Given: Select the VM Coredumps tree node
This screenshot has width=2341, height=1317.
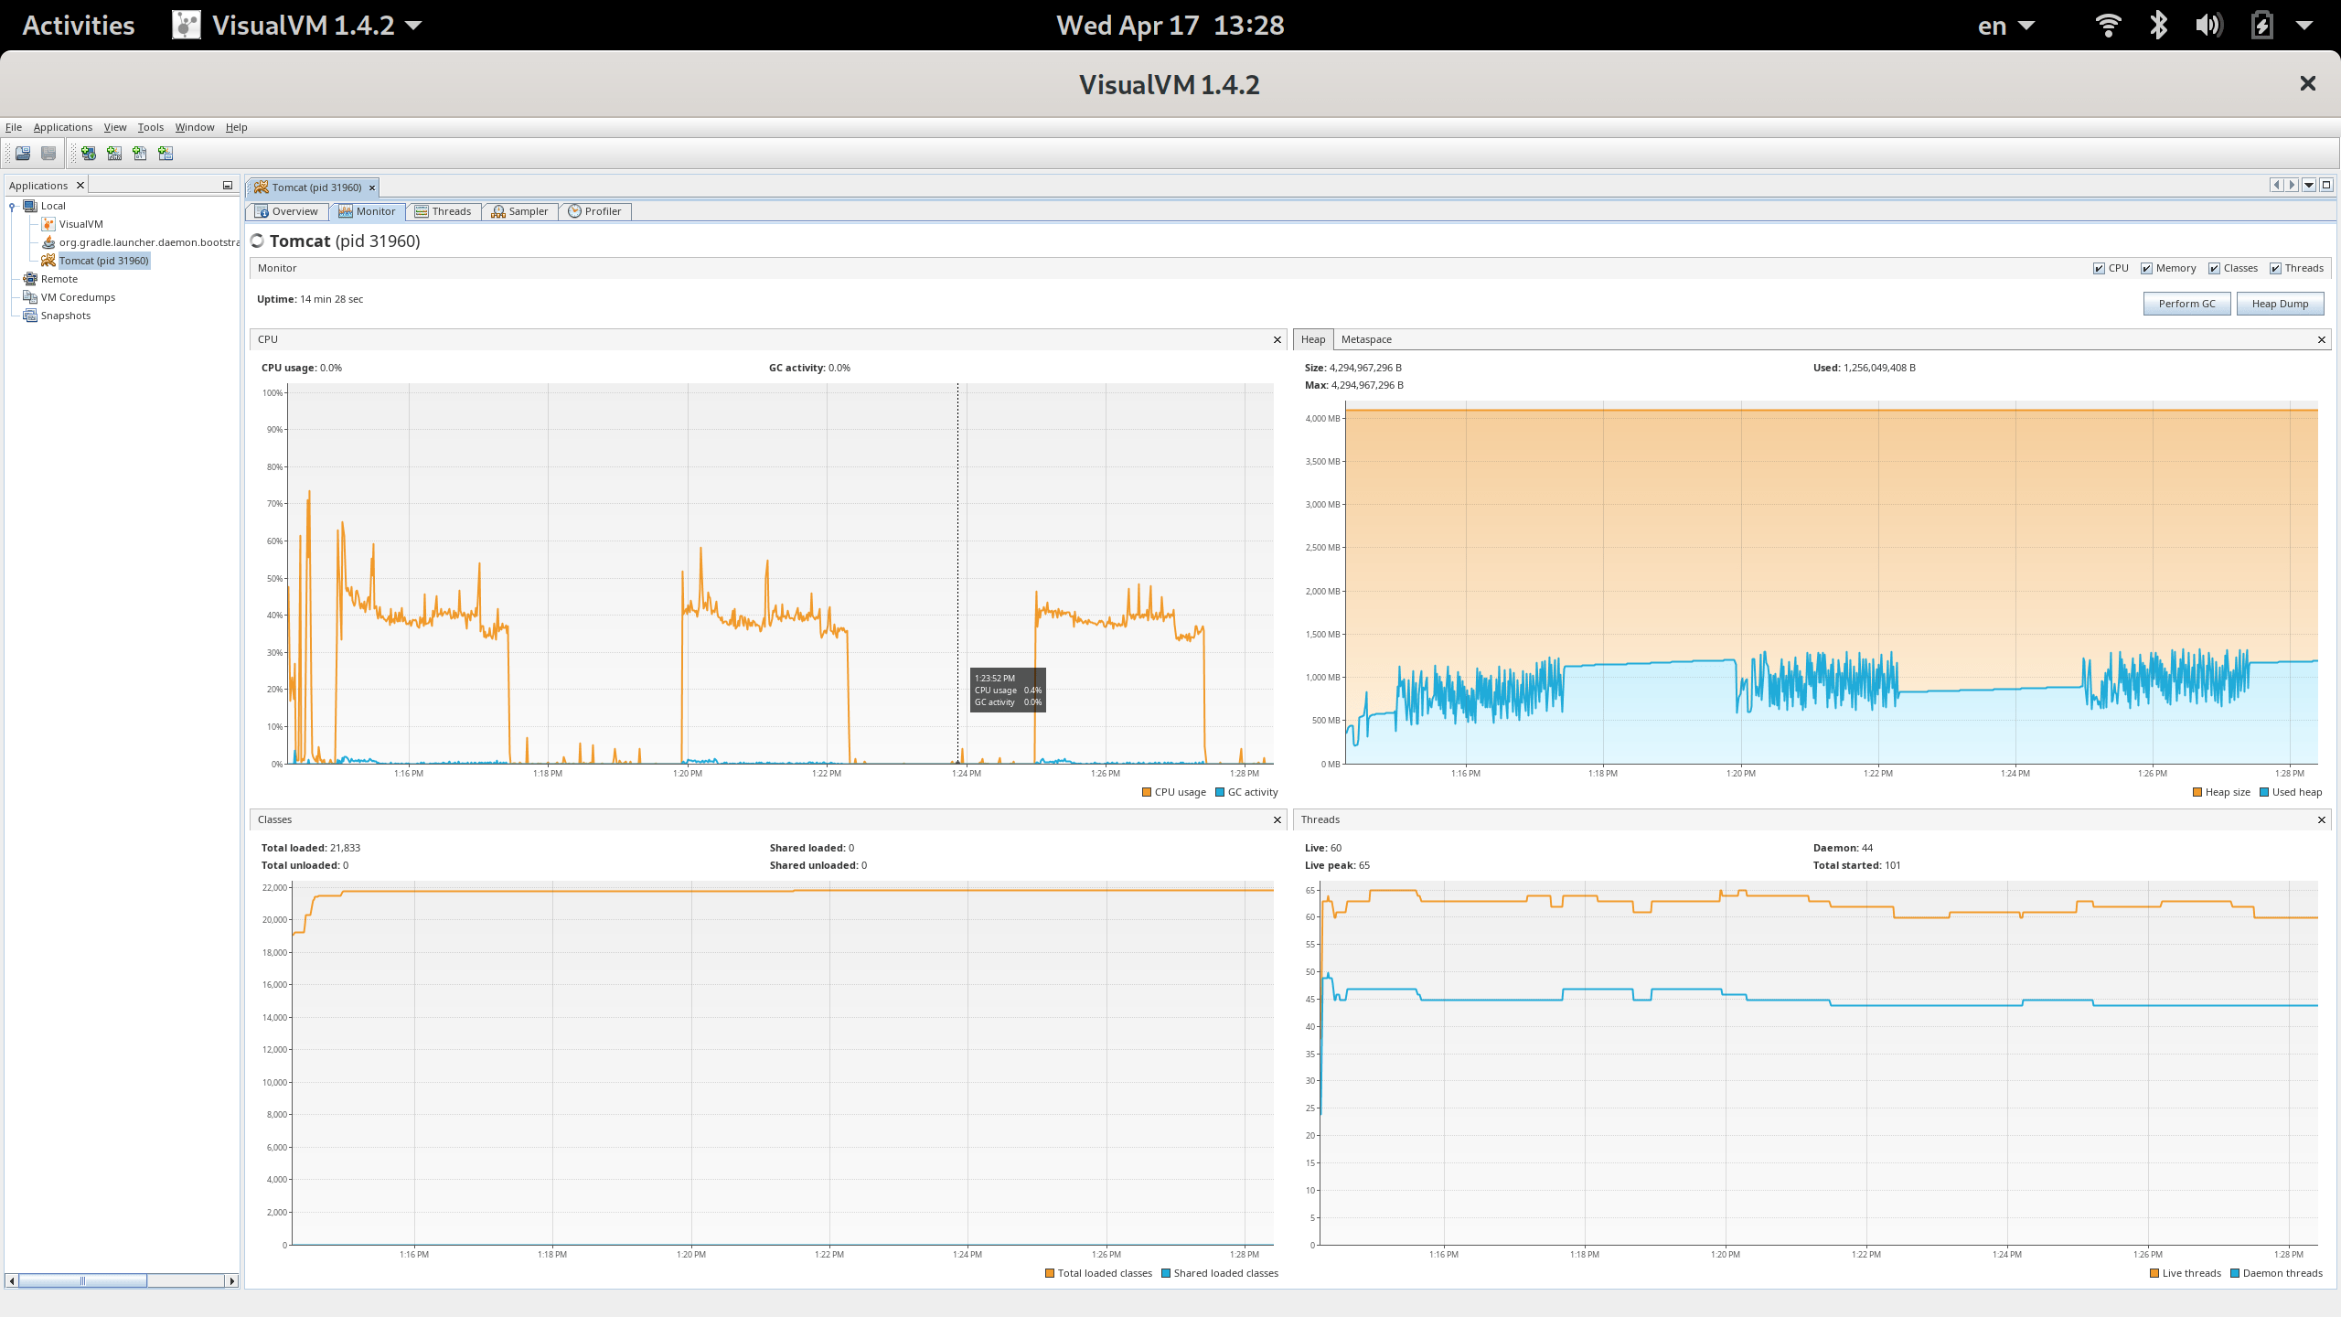Looking at the screenshot, I should 78,297.
